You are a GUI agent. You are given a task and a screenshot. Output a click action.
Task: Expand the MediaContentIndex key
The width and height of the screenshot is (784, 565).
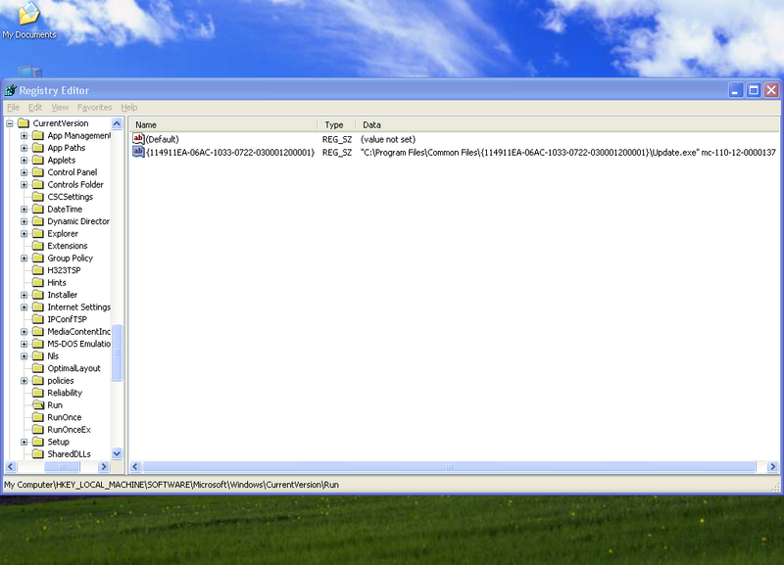point(24,332)
